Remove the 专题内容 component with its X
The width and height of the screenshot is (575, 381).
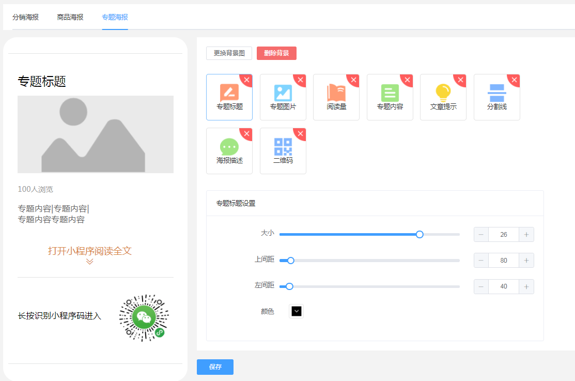pos(407,80)
